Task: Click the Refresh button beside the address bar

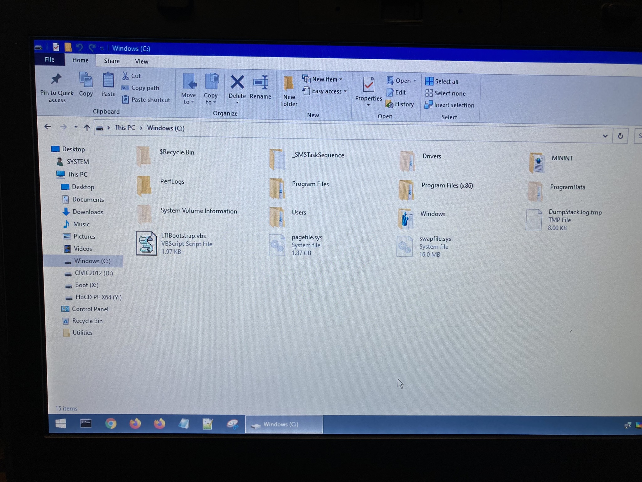Action: (620, 135)
